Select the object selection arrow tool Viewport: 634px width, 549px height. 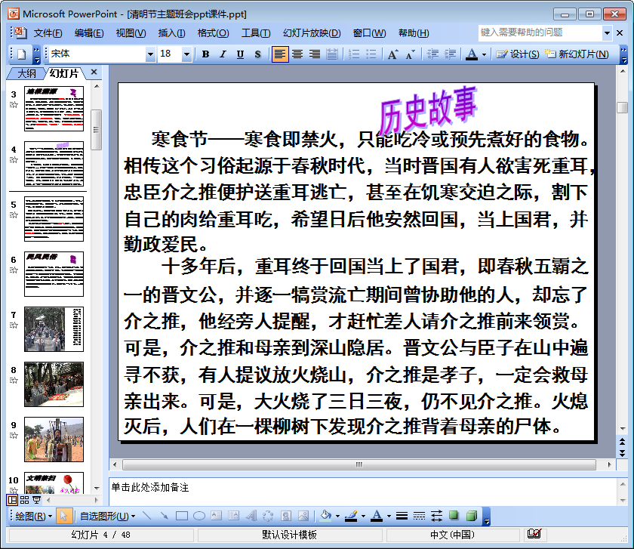[x=63, y=516]
